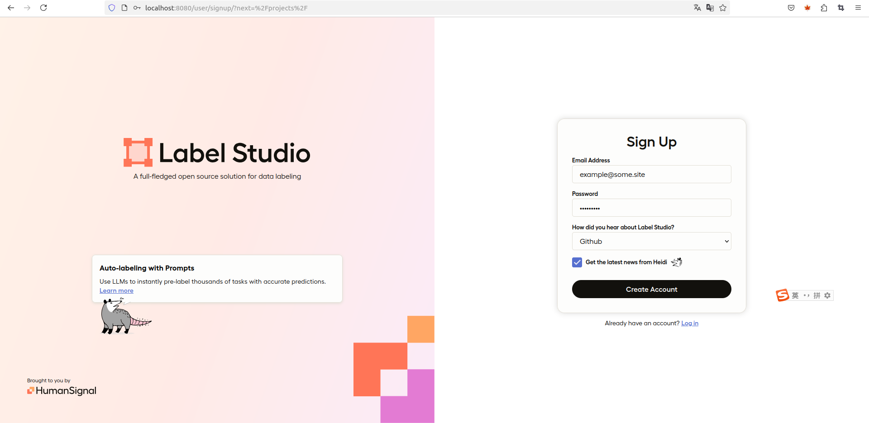Viewport: 869px width, 423px height.
Task: Uncheck the Heidi news checkbox
Action: [577, 262]
